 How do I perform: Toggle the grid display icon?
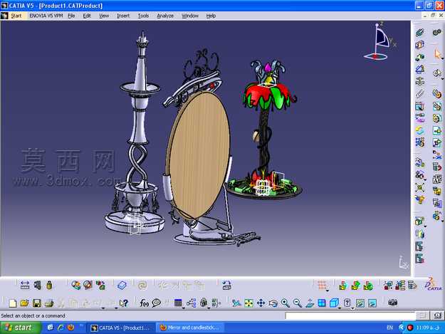click(322, 285)
